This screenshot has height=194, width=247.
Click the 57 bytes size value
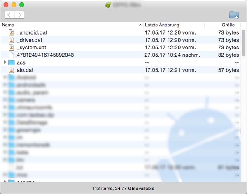click(228, 70)
